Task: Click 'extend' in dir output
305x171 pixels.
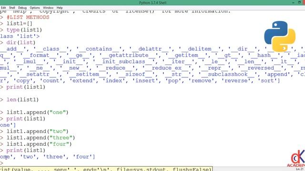Action: tap(82, 81)
